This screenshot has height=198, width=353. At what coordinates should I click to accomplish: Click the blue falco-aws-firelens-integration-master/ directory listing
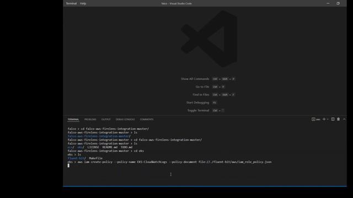(99, 136)
